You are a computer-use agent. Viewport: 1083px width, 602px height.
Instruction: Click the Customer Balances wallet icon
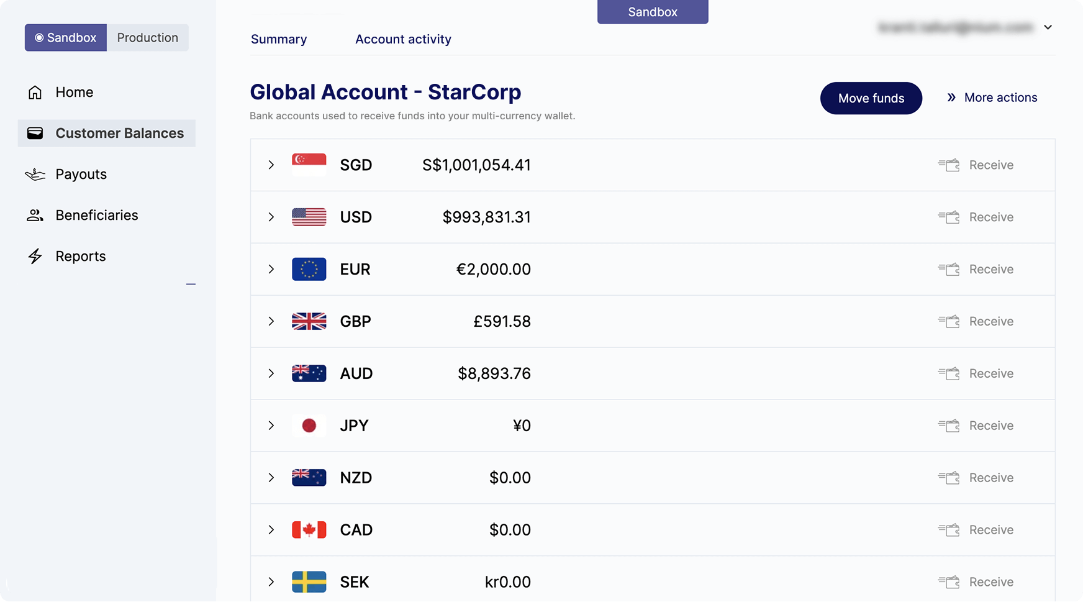(35, 134)
